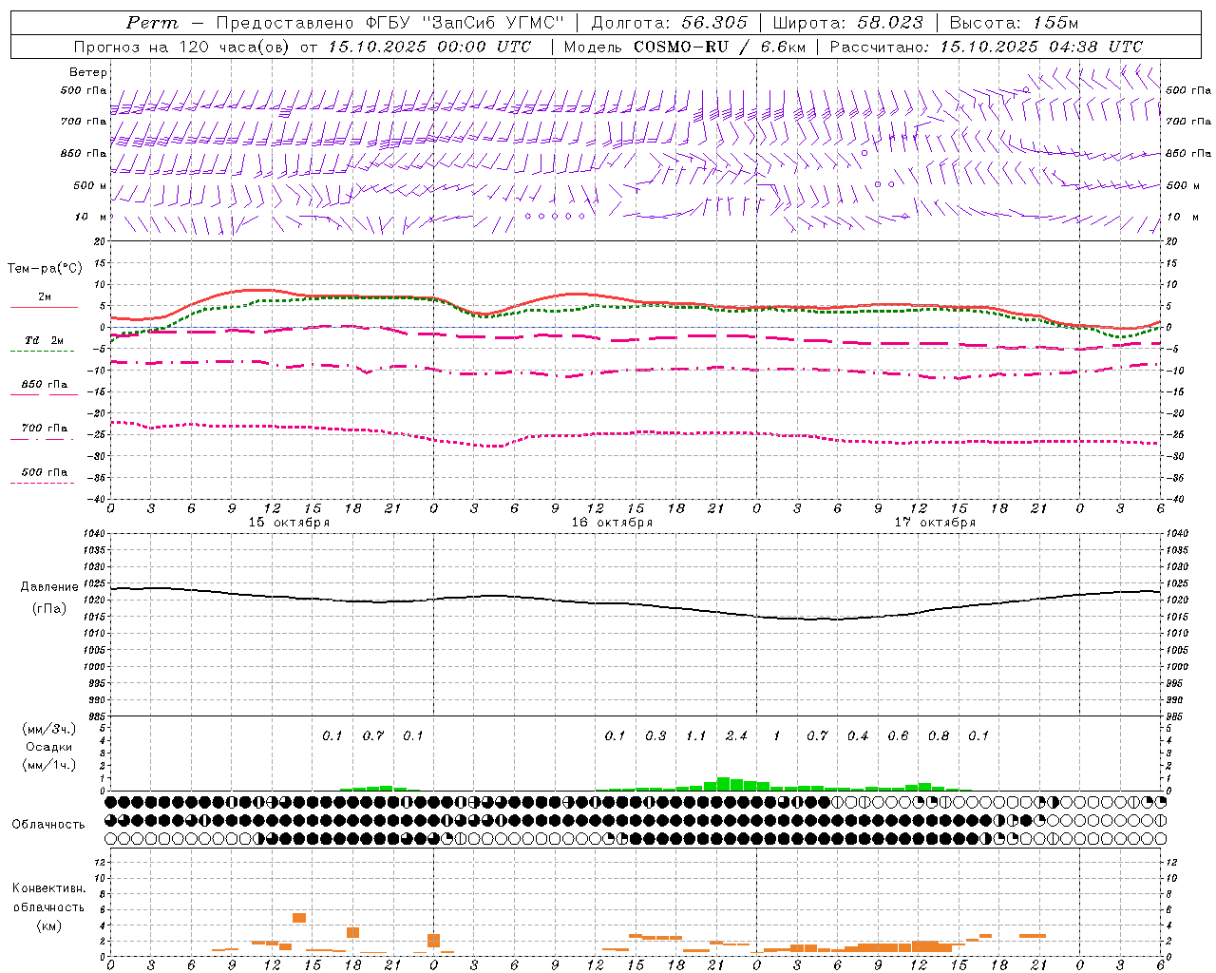Click the precipitation value "0.3"
Screen dimensions: 1216x973
point(655,736)
